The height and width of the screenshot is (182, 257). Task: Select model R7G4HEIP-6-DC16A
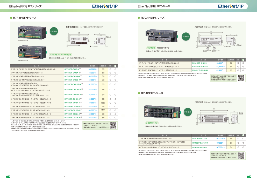click(200, 66)
